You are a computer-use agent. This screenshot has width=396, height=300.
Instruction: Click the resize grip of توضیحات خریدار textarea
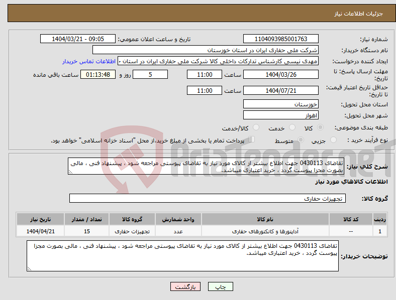[x=29, y=269]
